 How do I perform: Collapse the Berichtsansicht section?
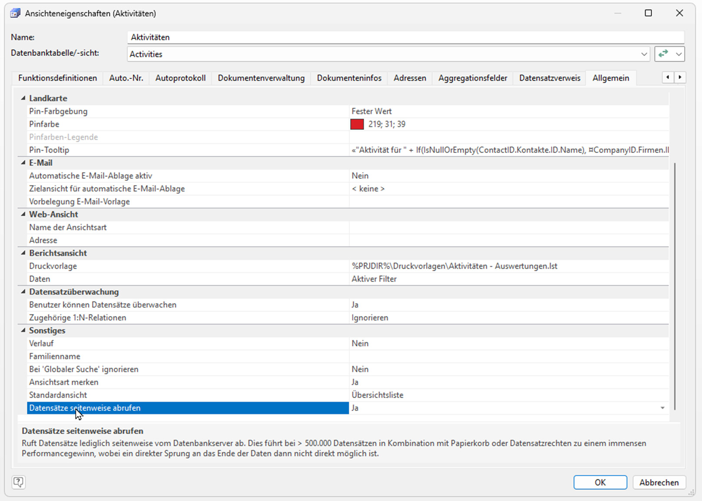[x=23, y=253]
